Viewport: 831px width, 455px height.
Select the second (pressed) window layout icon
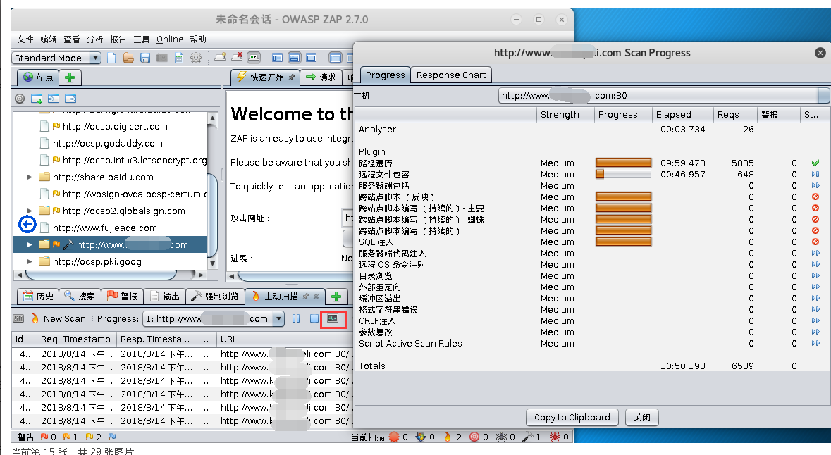[x=294, y=58]
